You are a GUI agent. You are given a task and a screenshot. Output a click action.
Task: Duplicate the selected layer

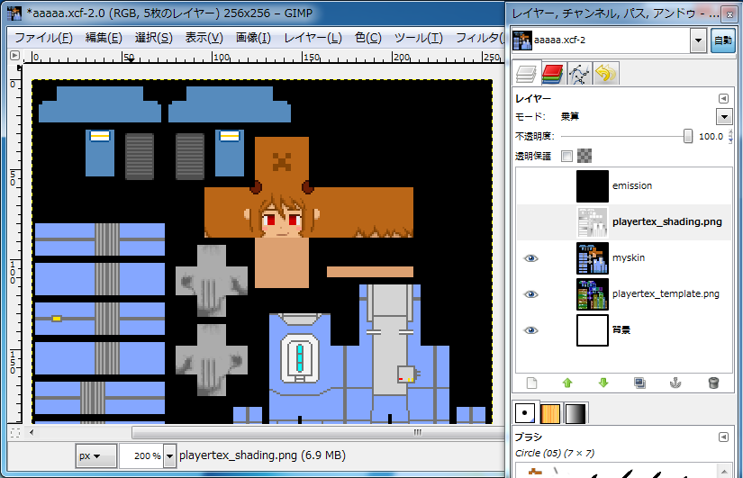coord(639,383)
